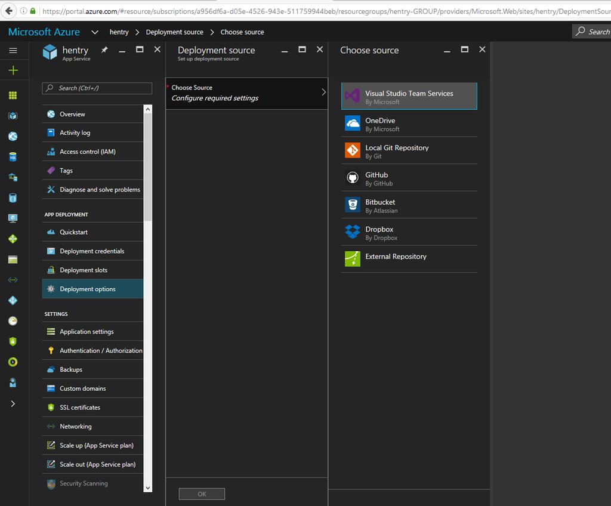611x506 pixels.
Task: Click the green circle billing icon in left rail
Action: pos(13,362)
